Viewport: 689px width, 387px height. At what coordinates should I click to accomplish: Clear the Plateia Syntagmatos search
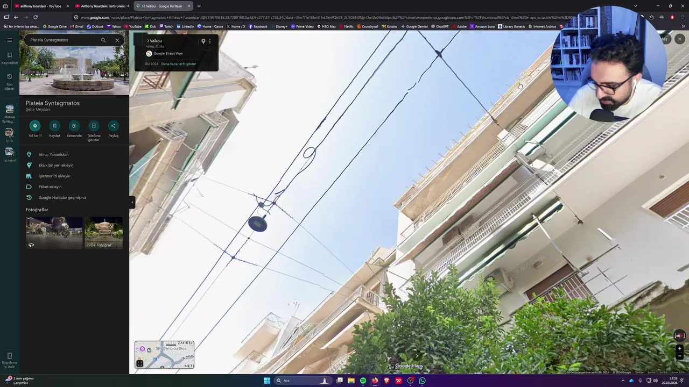(117, 40)
